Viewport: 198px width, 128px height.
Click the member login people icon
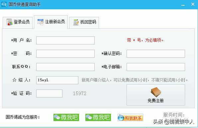(9, 22)
